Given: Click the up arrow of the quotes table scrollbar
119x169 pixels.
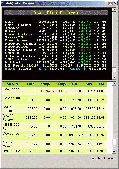Looking at the screenshot, I should tap(114, 84).
